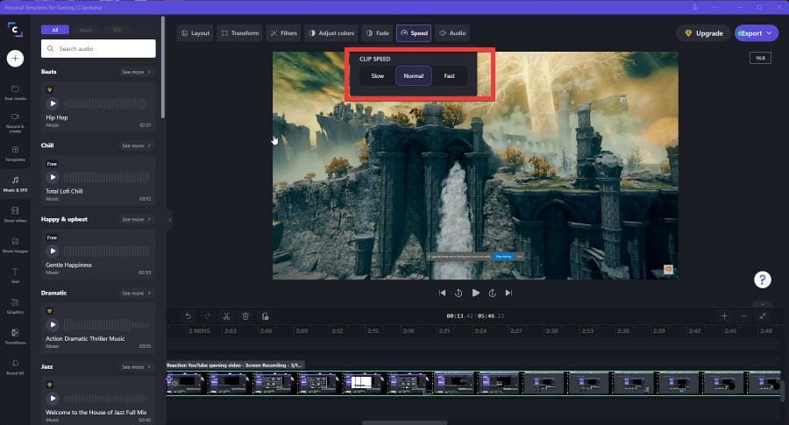
Task: Open Templates in the sidebar
Action: [x=15, y=154]
